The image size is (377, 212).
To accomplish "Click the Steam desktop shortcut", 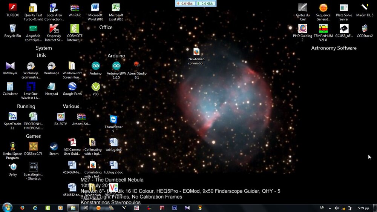I will pos(54,147).
